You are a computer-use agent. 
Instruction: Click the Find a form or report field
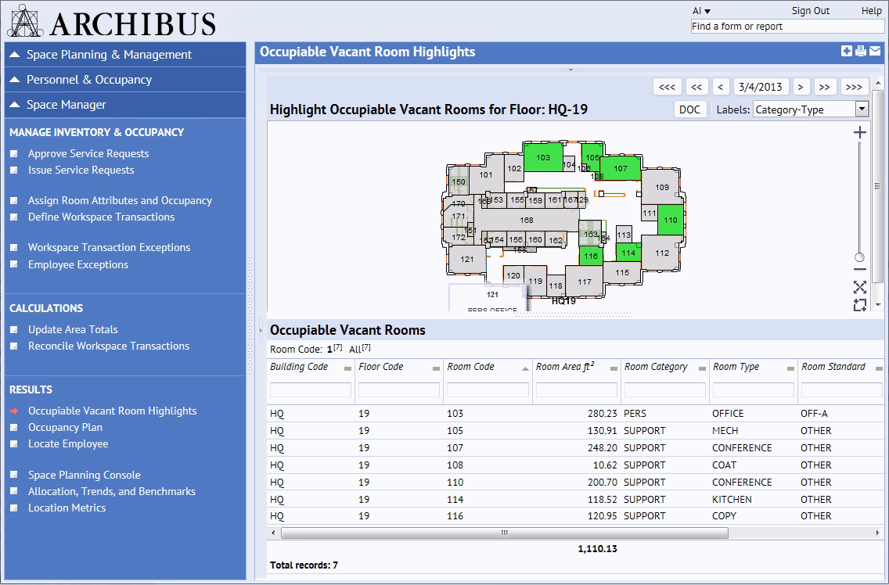tap(786, 27)
